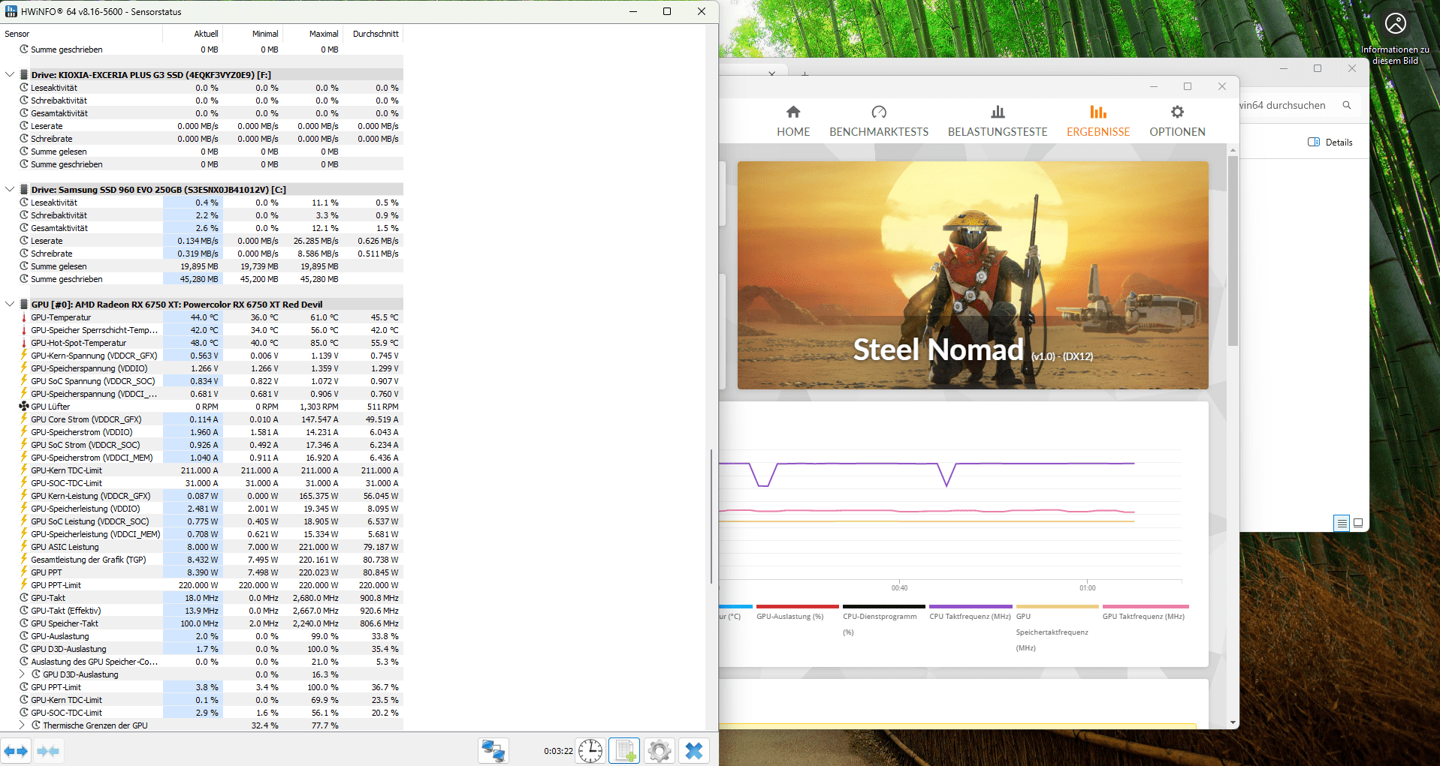Screen dimensions: 1440x766
Task: Click the Durchschnitt column header
Action: pos(373,34)
